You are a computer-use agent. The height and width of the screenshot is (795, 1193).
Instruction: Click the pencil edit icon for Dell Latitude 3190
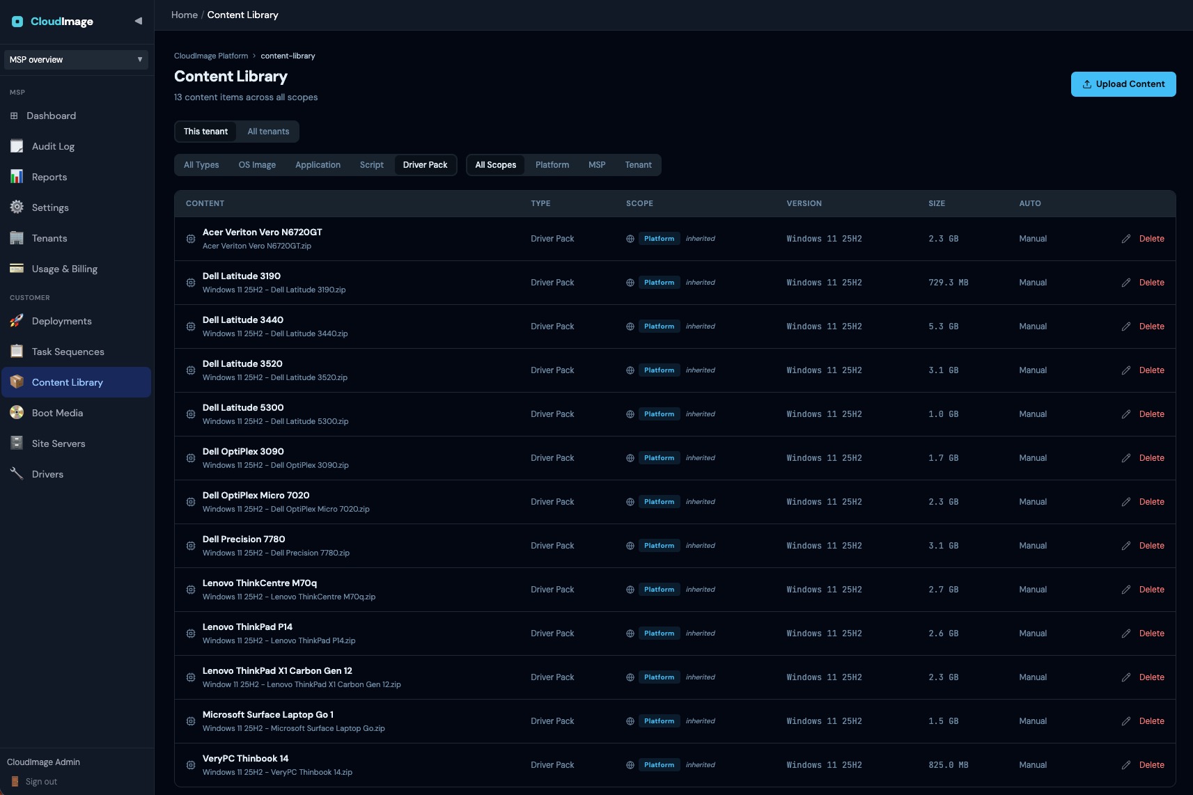[1126, 283]
